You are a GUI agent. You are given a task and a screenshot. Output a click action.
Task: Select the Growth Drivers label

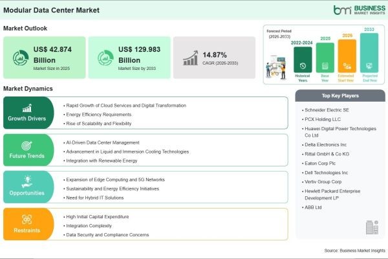point(27,118)
